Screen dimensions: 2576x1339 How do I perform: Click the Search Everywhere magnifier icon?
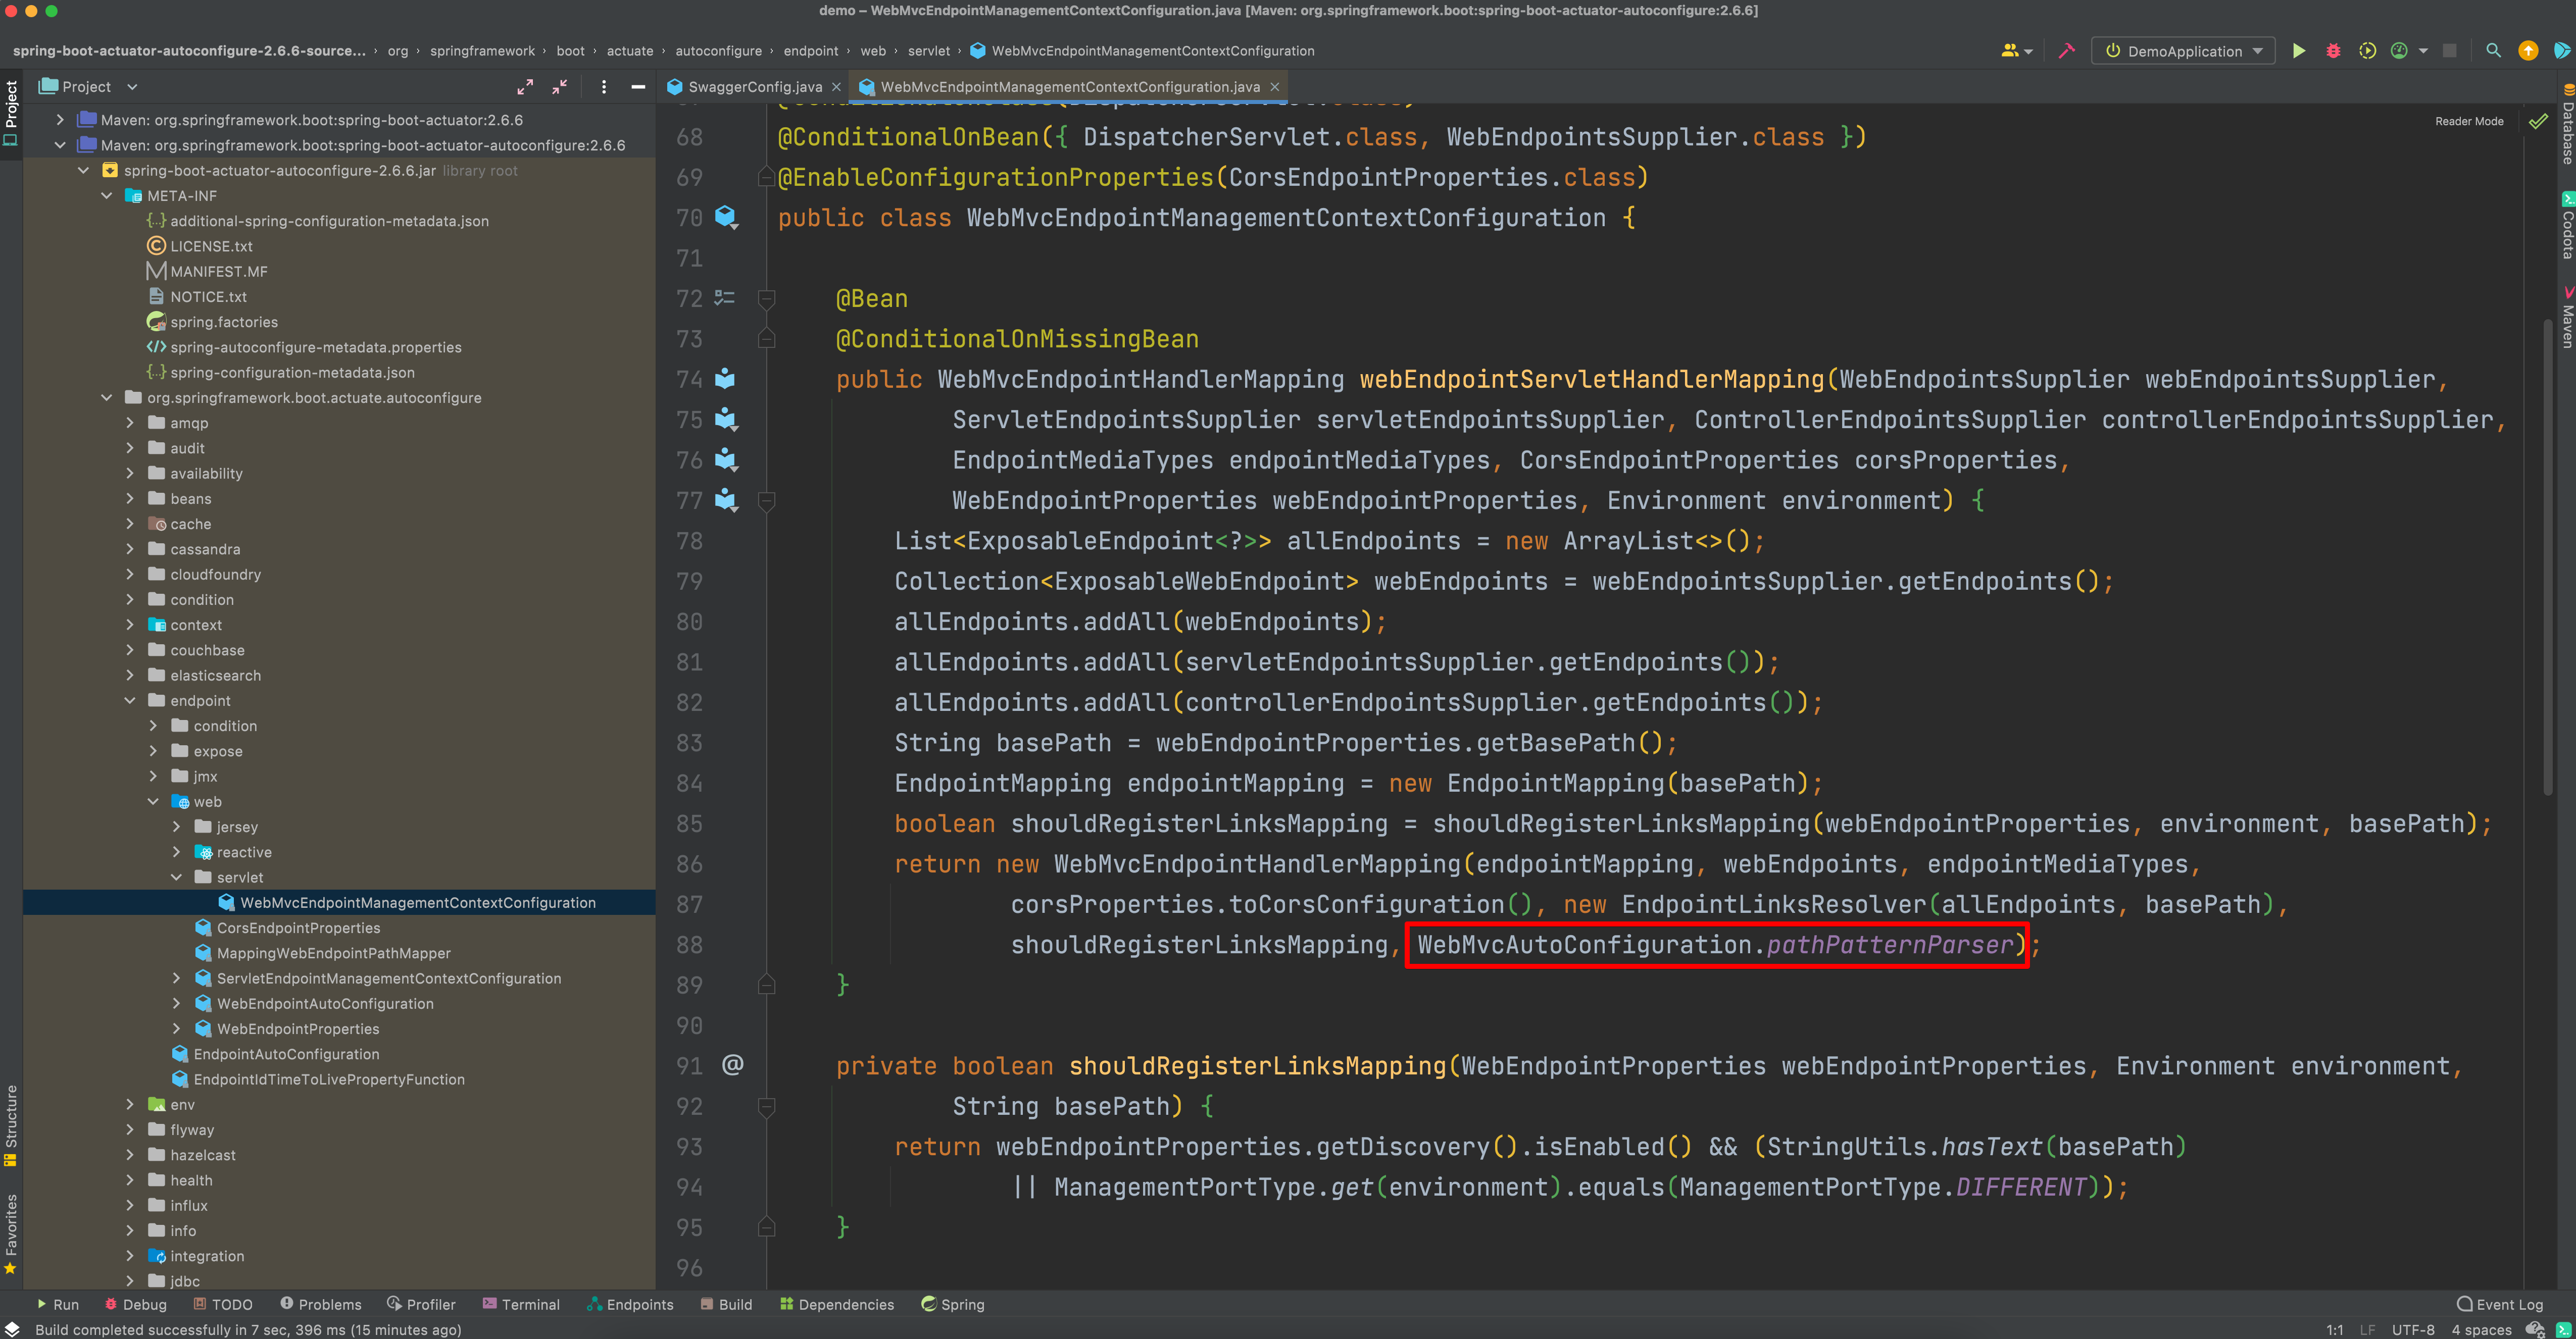2493,51
